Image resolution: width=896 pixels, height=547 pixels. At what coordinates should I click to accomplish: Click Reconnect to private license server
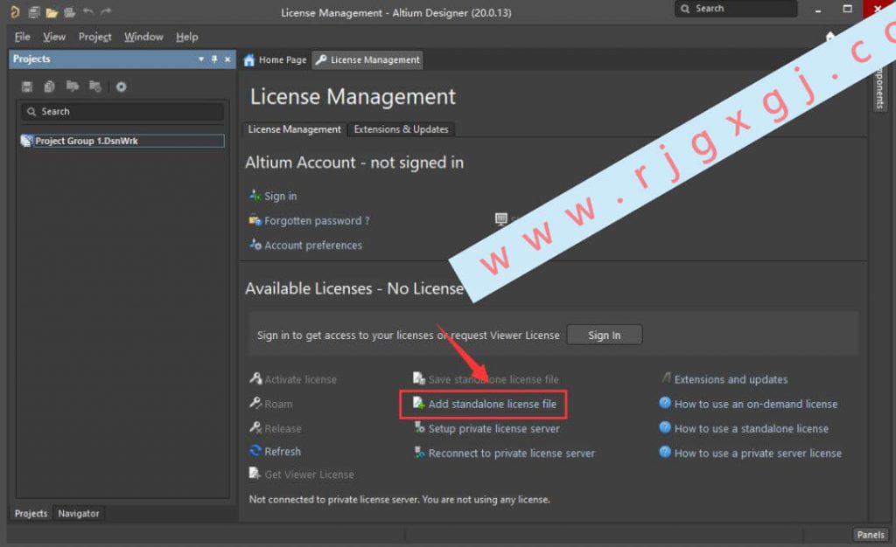[505, 454]
